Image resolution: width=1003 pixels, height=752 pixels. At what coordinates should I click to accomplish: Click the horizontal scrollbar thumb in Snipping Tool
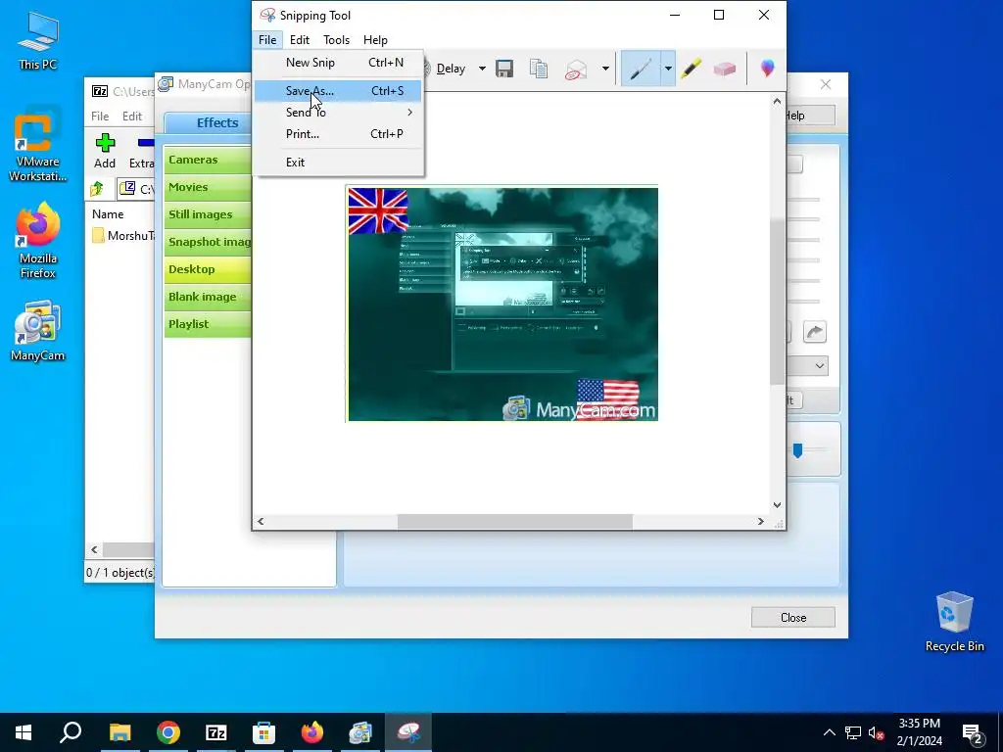tap(515, 522)
